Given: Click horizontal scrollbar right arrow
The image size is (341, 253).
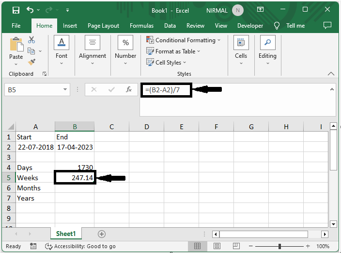Looking at the screenshot, I should click(325, 234).
